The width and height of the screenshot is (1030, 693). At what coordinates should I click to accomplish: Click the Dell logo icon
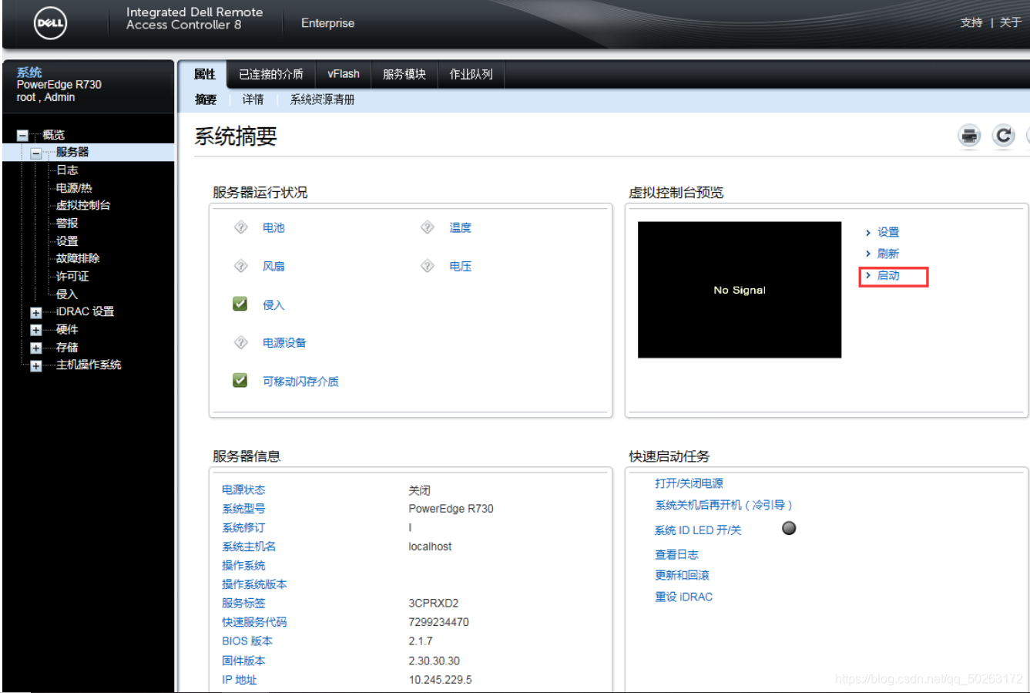(51, 22)
